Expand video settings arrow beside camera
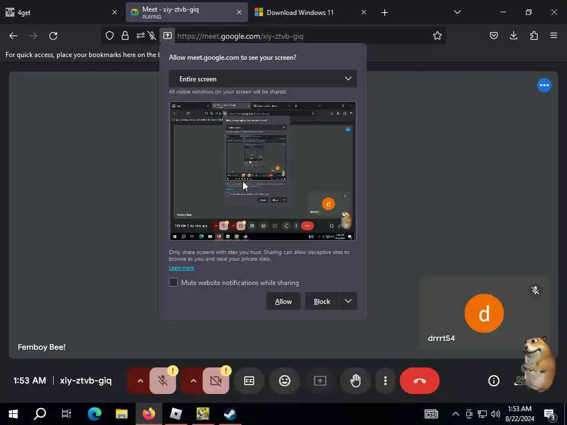Viewport: 567px width, 425px height. [193, 381]
